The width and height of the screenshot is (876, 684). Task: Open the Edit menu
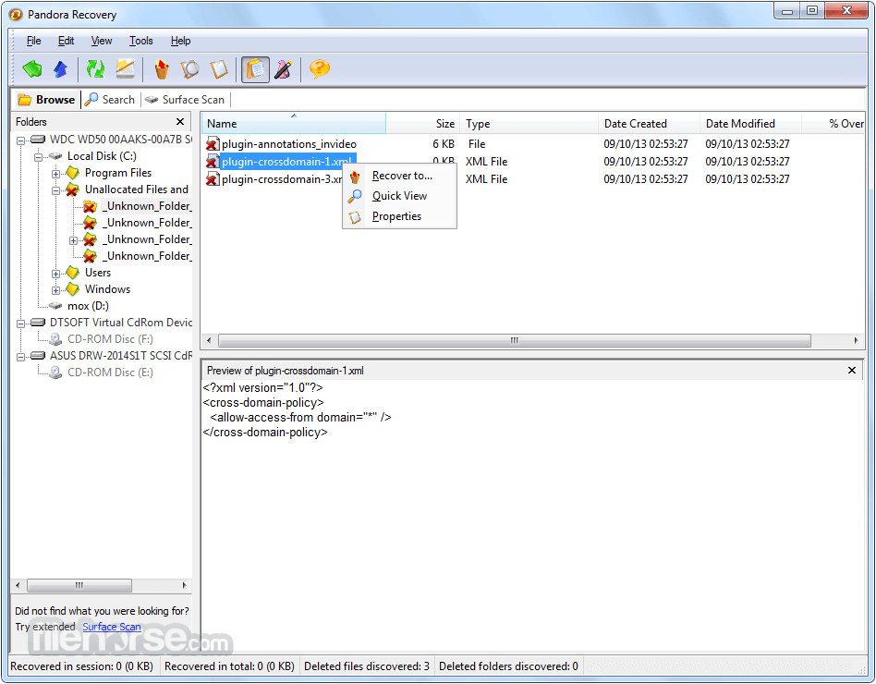click(66, 41)
